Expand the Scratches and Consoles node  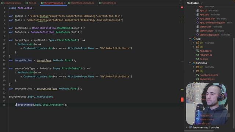[187, 127]
